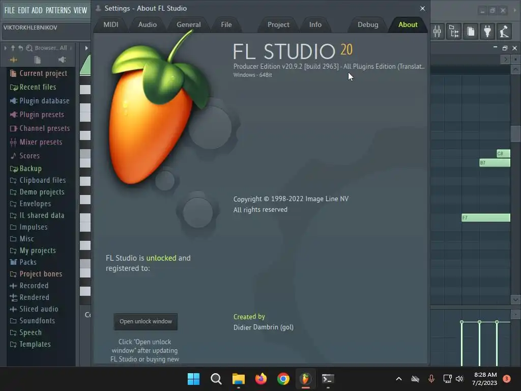This screenshot has height=391, width=521.
Task: Select the C8 note in piano roll
Action: tap(503, 153)
